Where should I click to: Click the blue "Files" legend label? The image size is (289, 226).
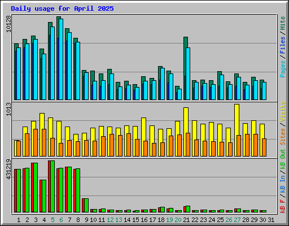(283, 45)
